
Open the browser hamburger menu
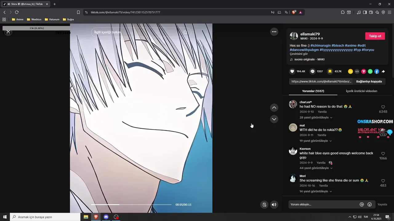[389, 12]
